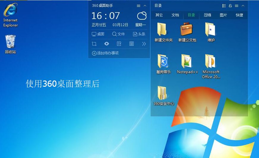Image resolution: width=259 pixels, height=158 pixels.
Task: Switch to the 快捷 tab
Action: click(239, 15)
